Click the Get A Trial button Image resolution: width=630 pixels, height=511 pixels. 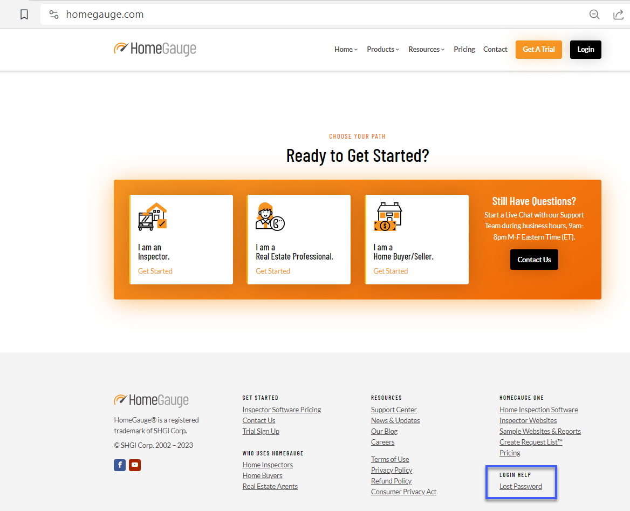[538, 49]
